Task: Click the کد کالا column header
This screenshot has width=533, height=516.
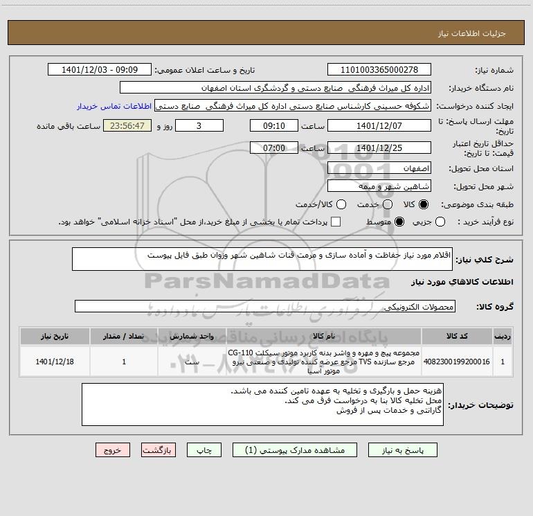Action: (457, 336)
